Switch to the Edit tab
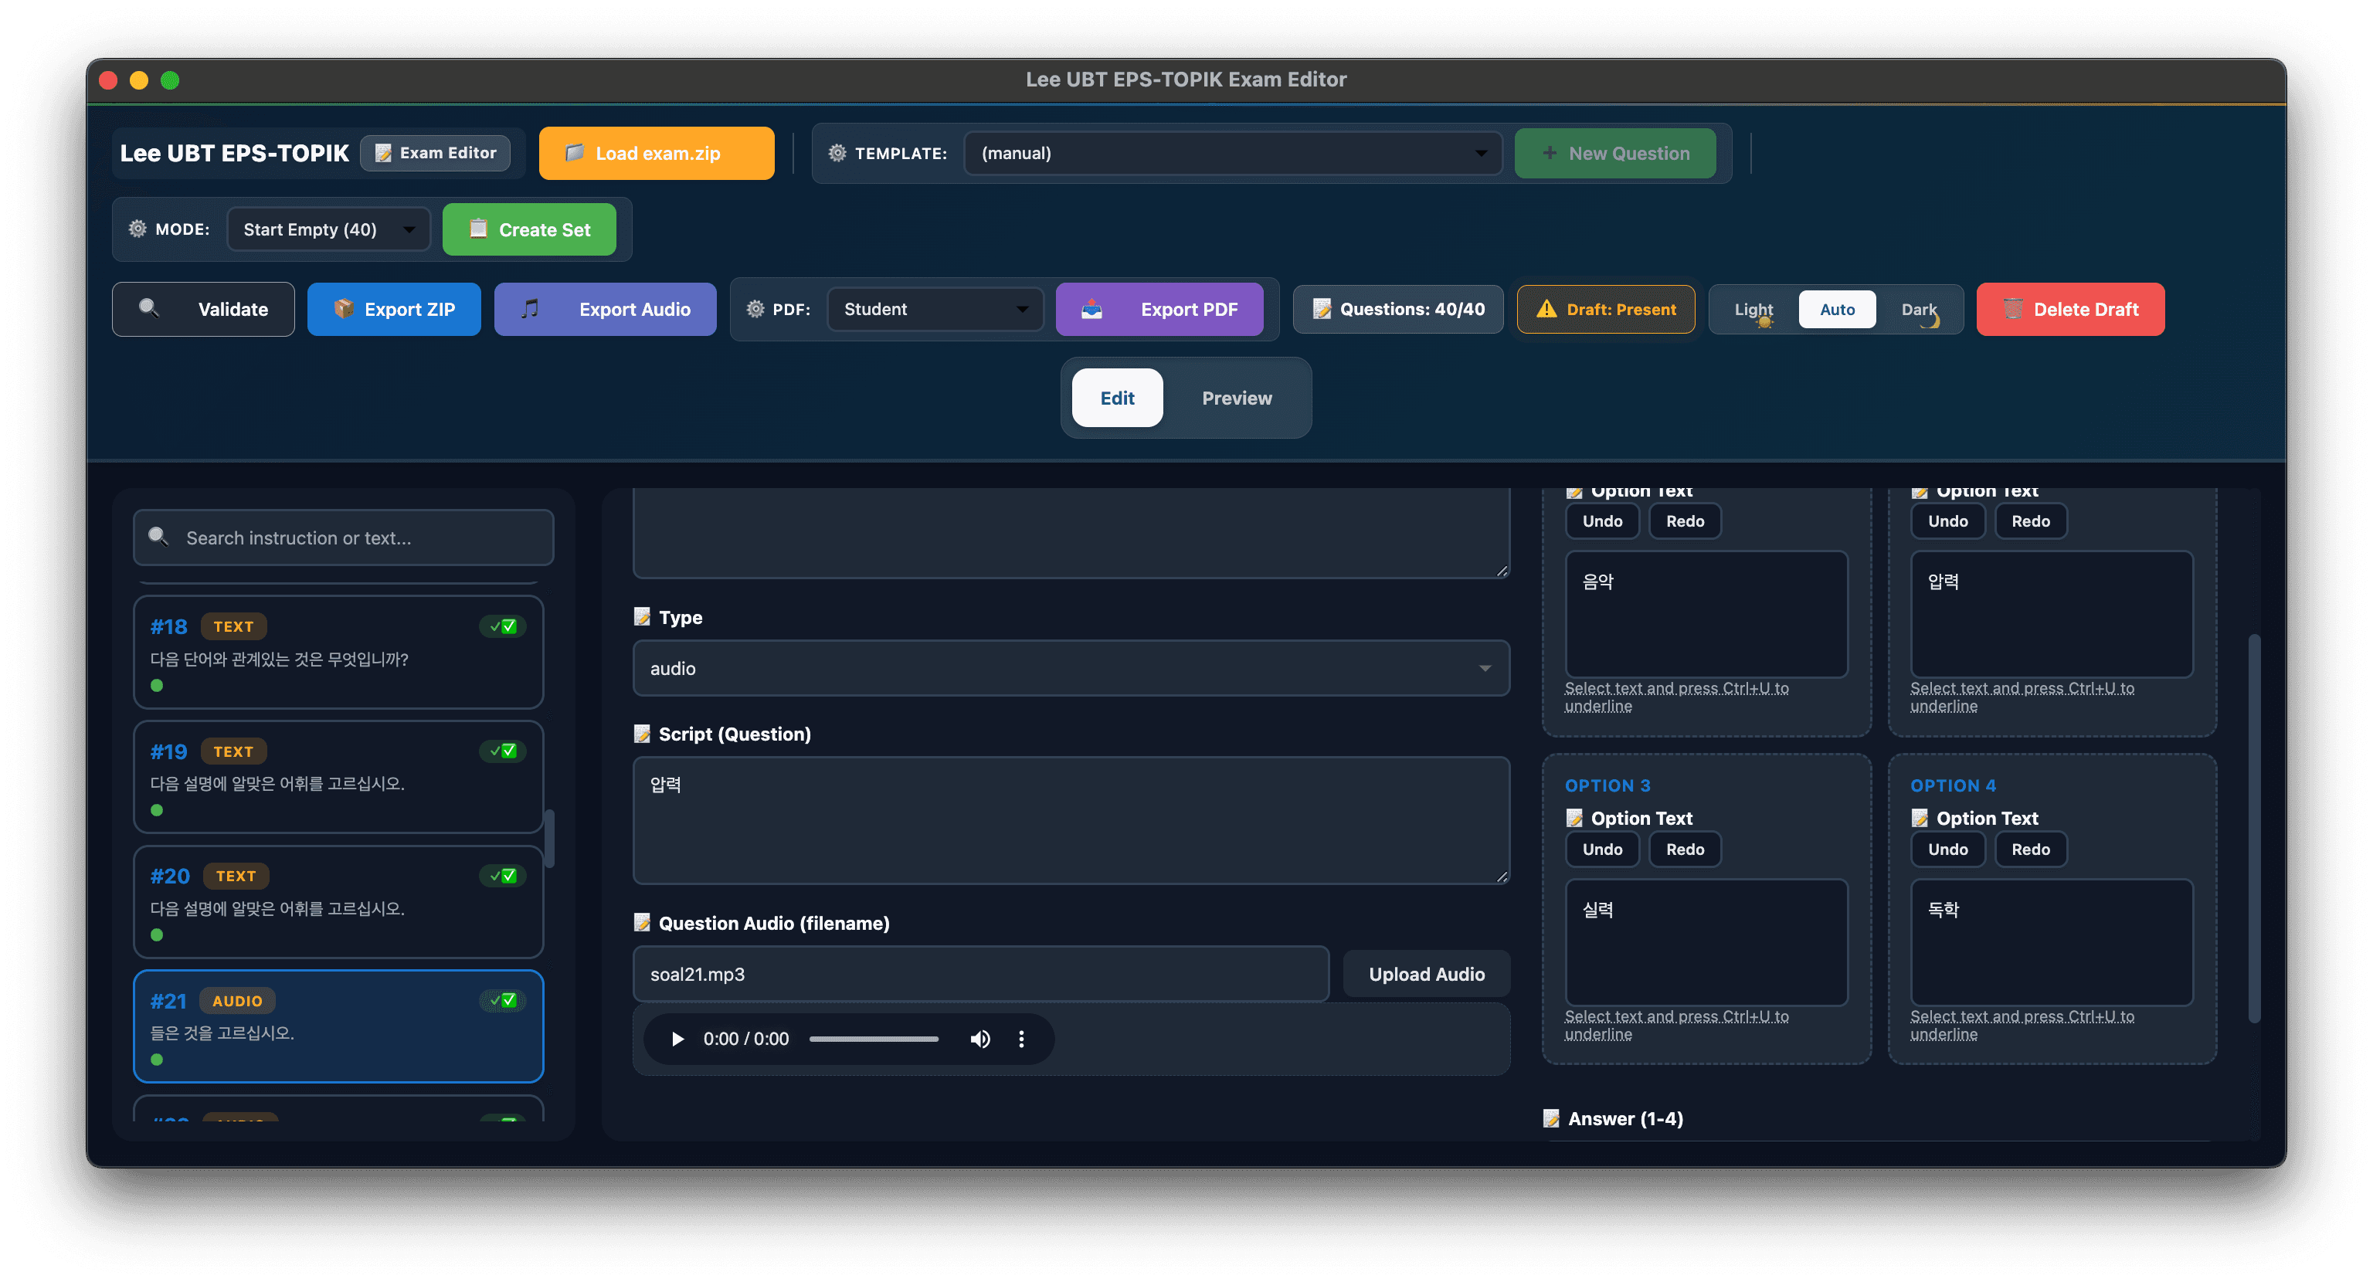The height and width of the screenshot is (1282, 2373). [1116, 398]
